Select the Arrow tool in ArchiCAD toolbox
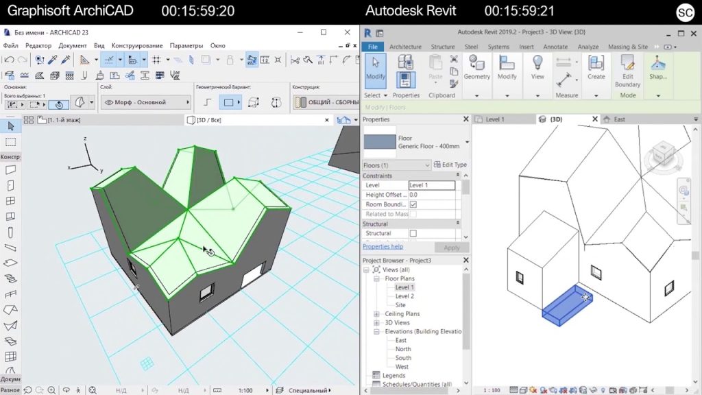Viewport: 702px width, 395px height. [x=10, y=126]
